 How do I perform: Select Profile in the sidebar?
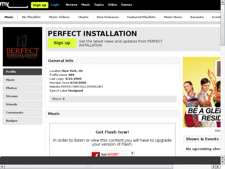point(22,72)
